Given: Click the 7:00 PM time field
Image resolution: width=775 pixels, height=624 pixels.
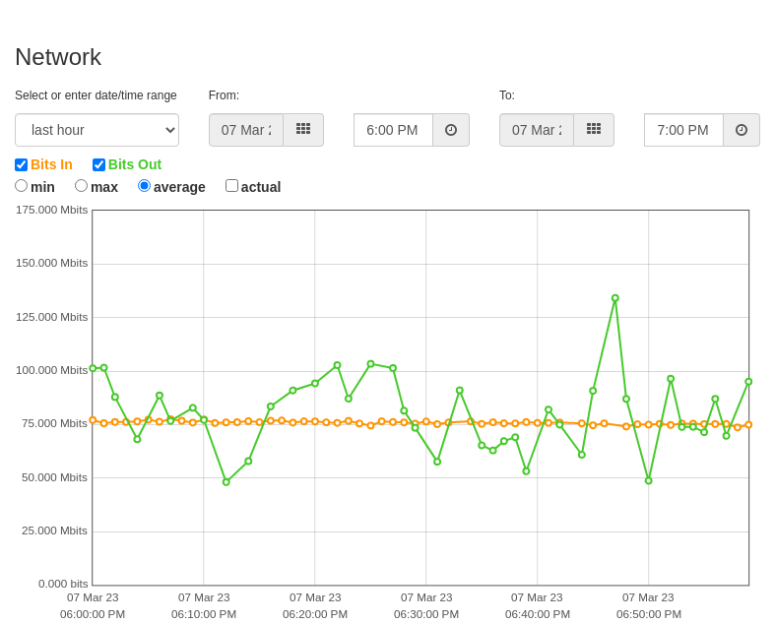Looking at the screenshot, I should [x=684, y=130].
